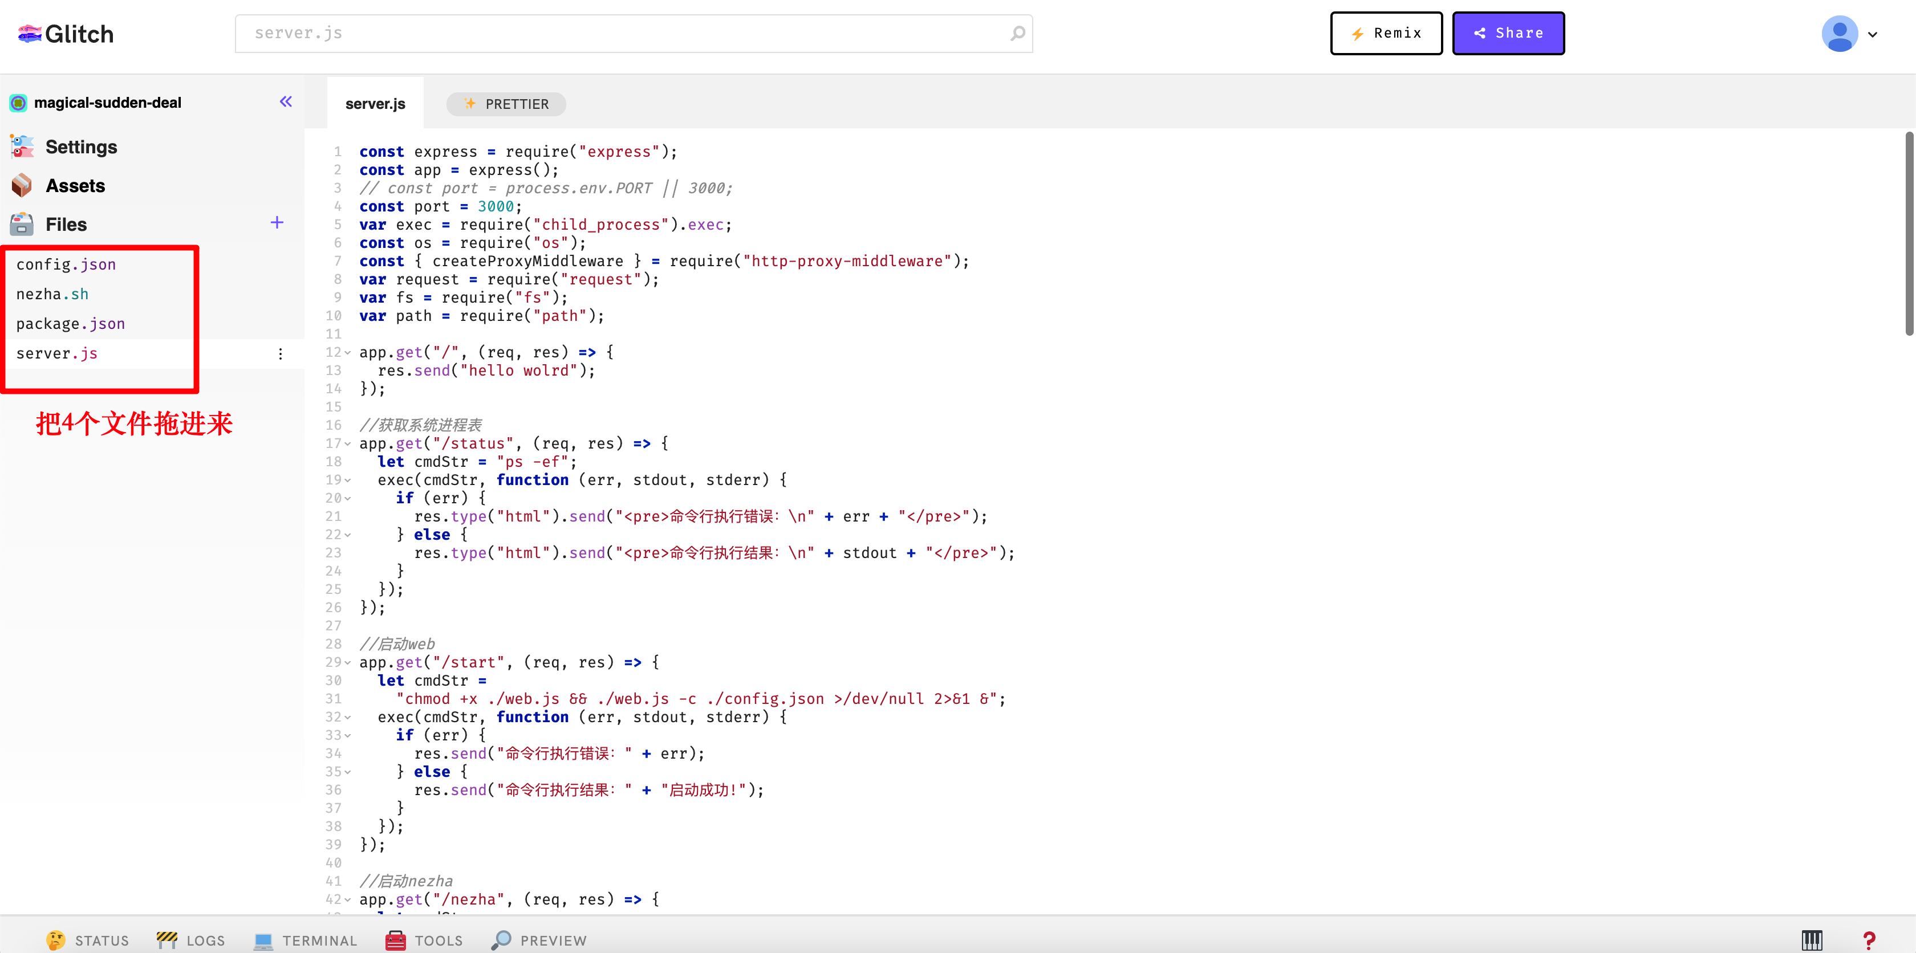Open the Terminal panel
The height and width of the screenshot is (953, 1916).
(306, 940)
